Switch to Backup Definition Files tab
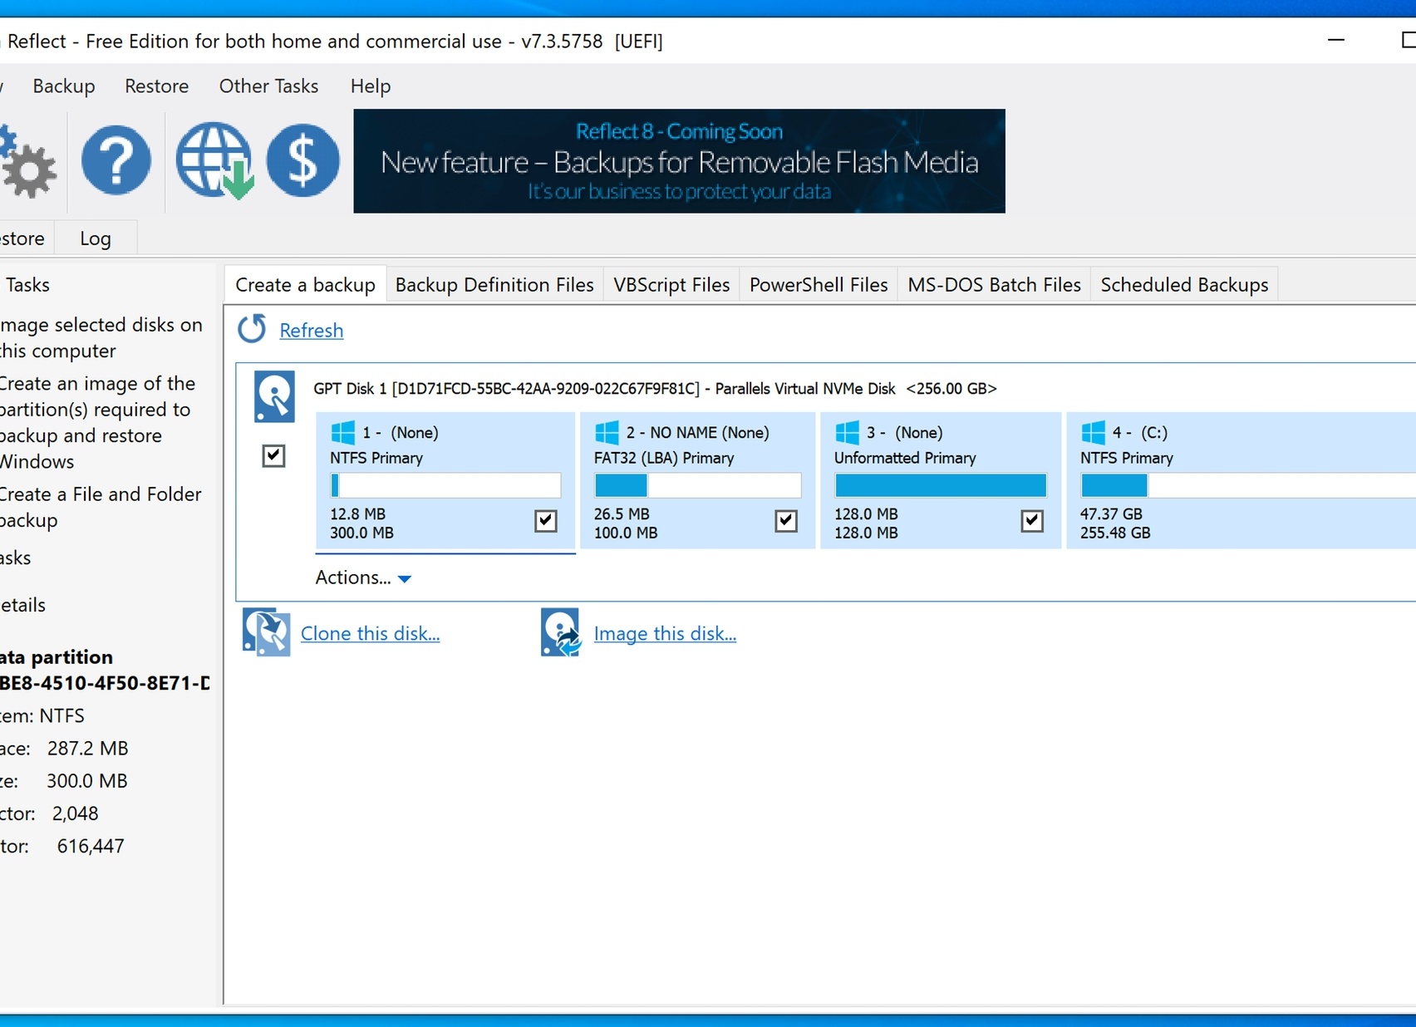Screen dimensions: 1416x1027 494,285
